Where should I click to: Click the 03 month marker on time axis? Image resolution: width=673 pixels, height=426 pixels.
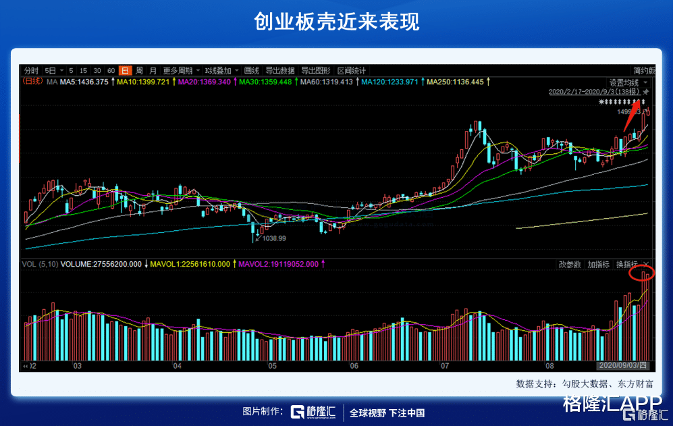77,366
